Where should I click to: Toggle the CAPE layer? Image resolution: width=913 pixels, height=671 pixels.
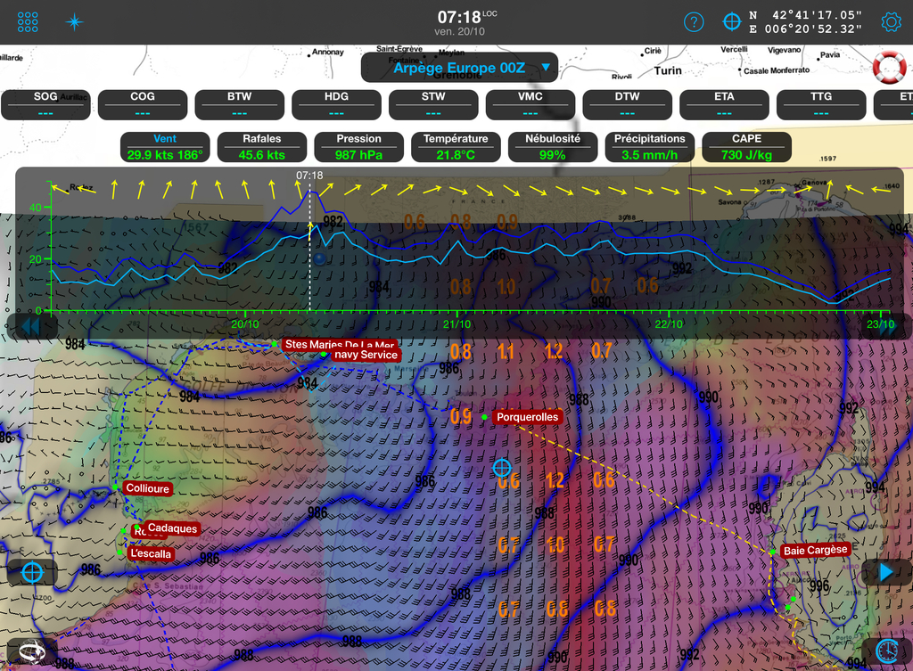tap(746, 147)
